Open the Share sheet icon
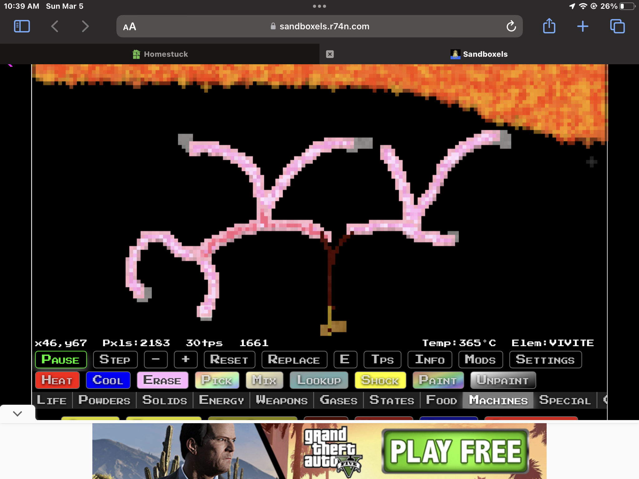The width and height of the screenshot is (639, 479). [549, 26]
